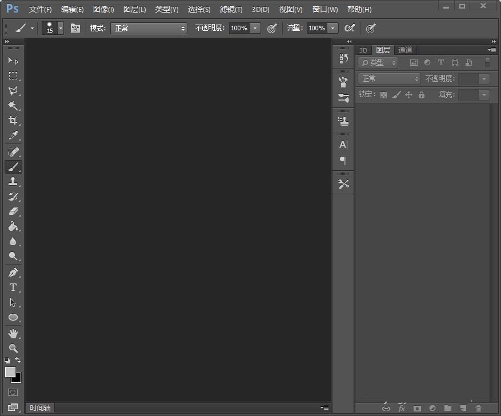The height and width of the screenshot is (416, 501).
Task: Click the foreground color swatch
Action: (x=10, y=372)
